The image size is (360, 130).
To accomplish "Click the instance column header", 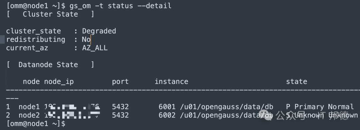I will tap(171, 82).
